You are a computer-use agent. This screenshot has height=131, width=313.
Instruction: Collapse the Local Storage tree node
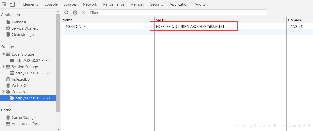[x=4, y=54]
